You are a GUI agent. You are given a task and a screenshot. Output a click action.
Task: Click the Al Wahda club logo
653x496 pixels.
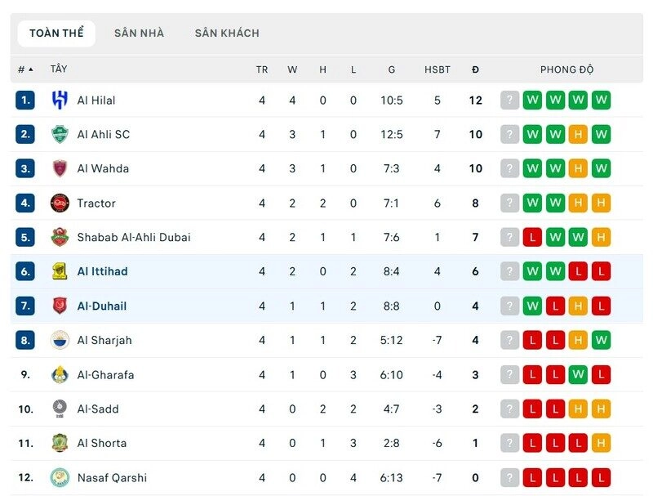pos(61,168)
